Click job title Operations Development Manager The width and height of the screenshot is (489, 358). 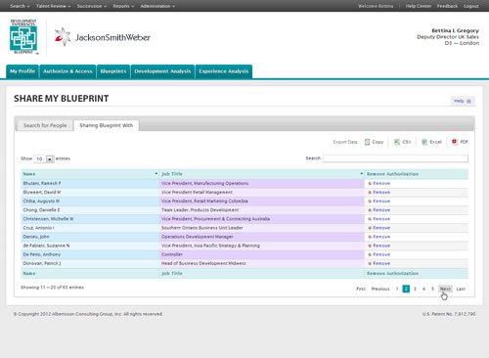click(x=198, y=237)
